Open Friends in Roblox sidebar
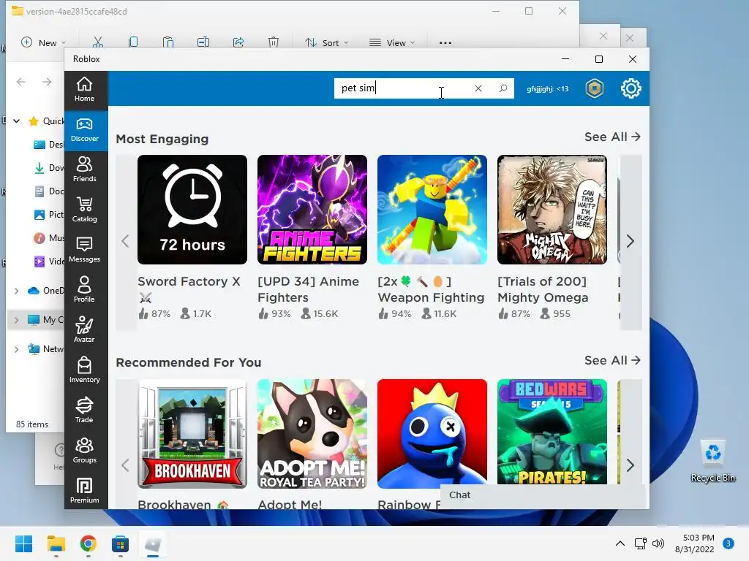Viewport: 749px width, 561px height. 85,170
